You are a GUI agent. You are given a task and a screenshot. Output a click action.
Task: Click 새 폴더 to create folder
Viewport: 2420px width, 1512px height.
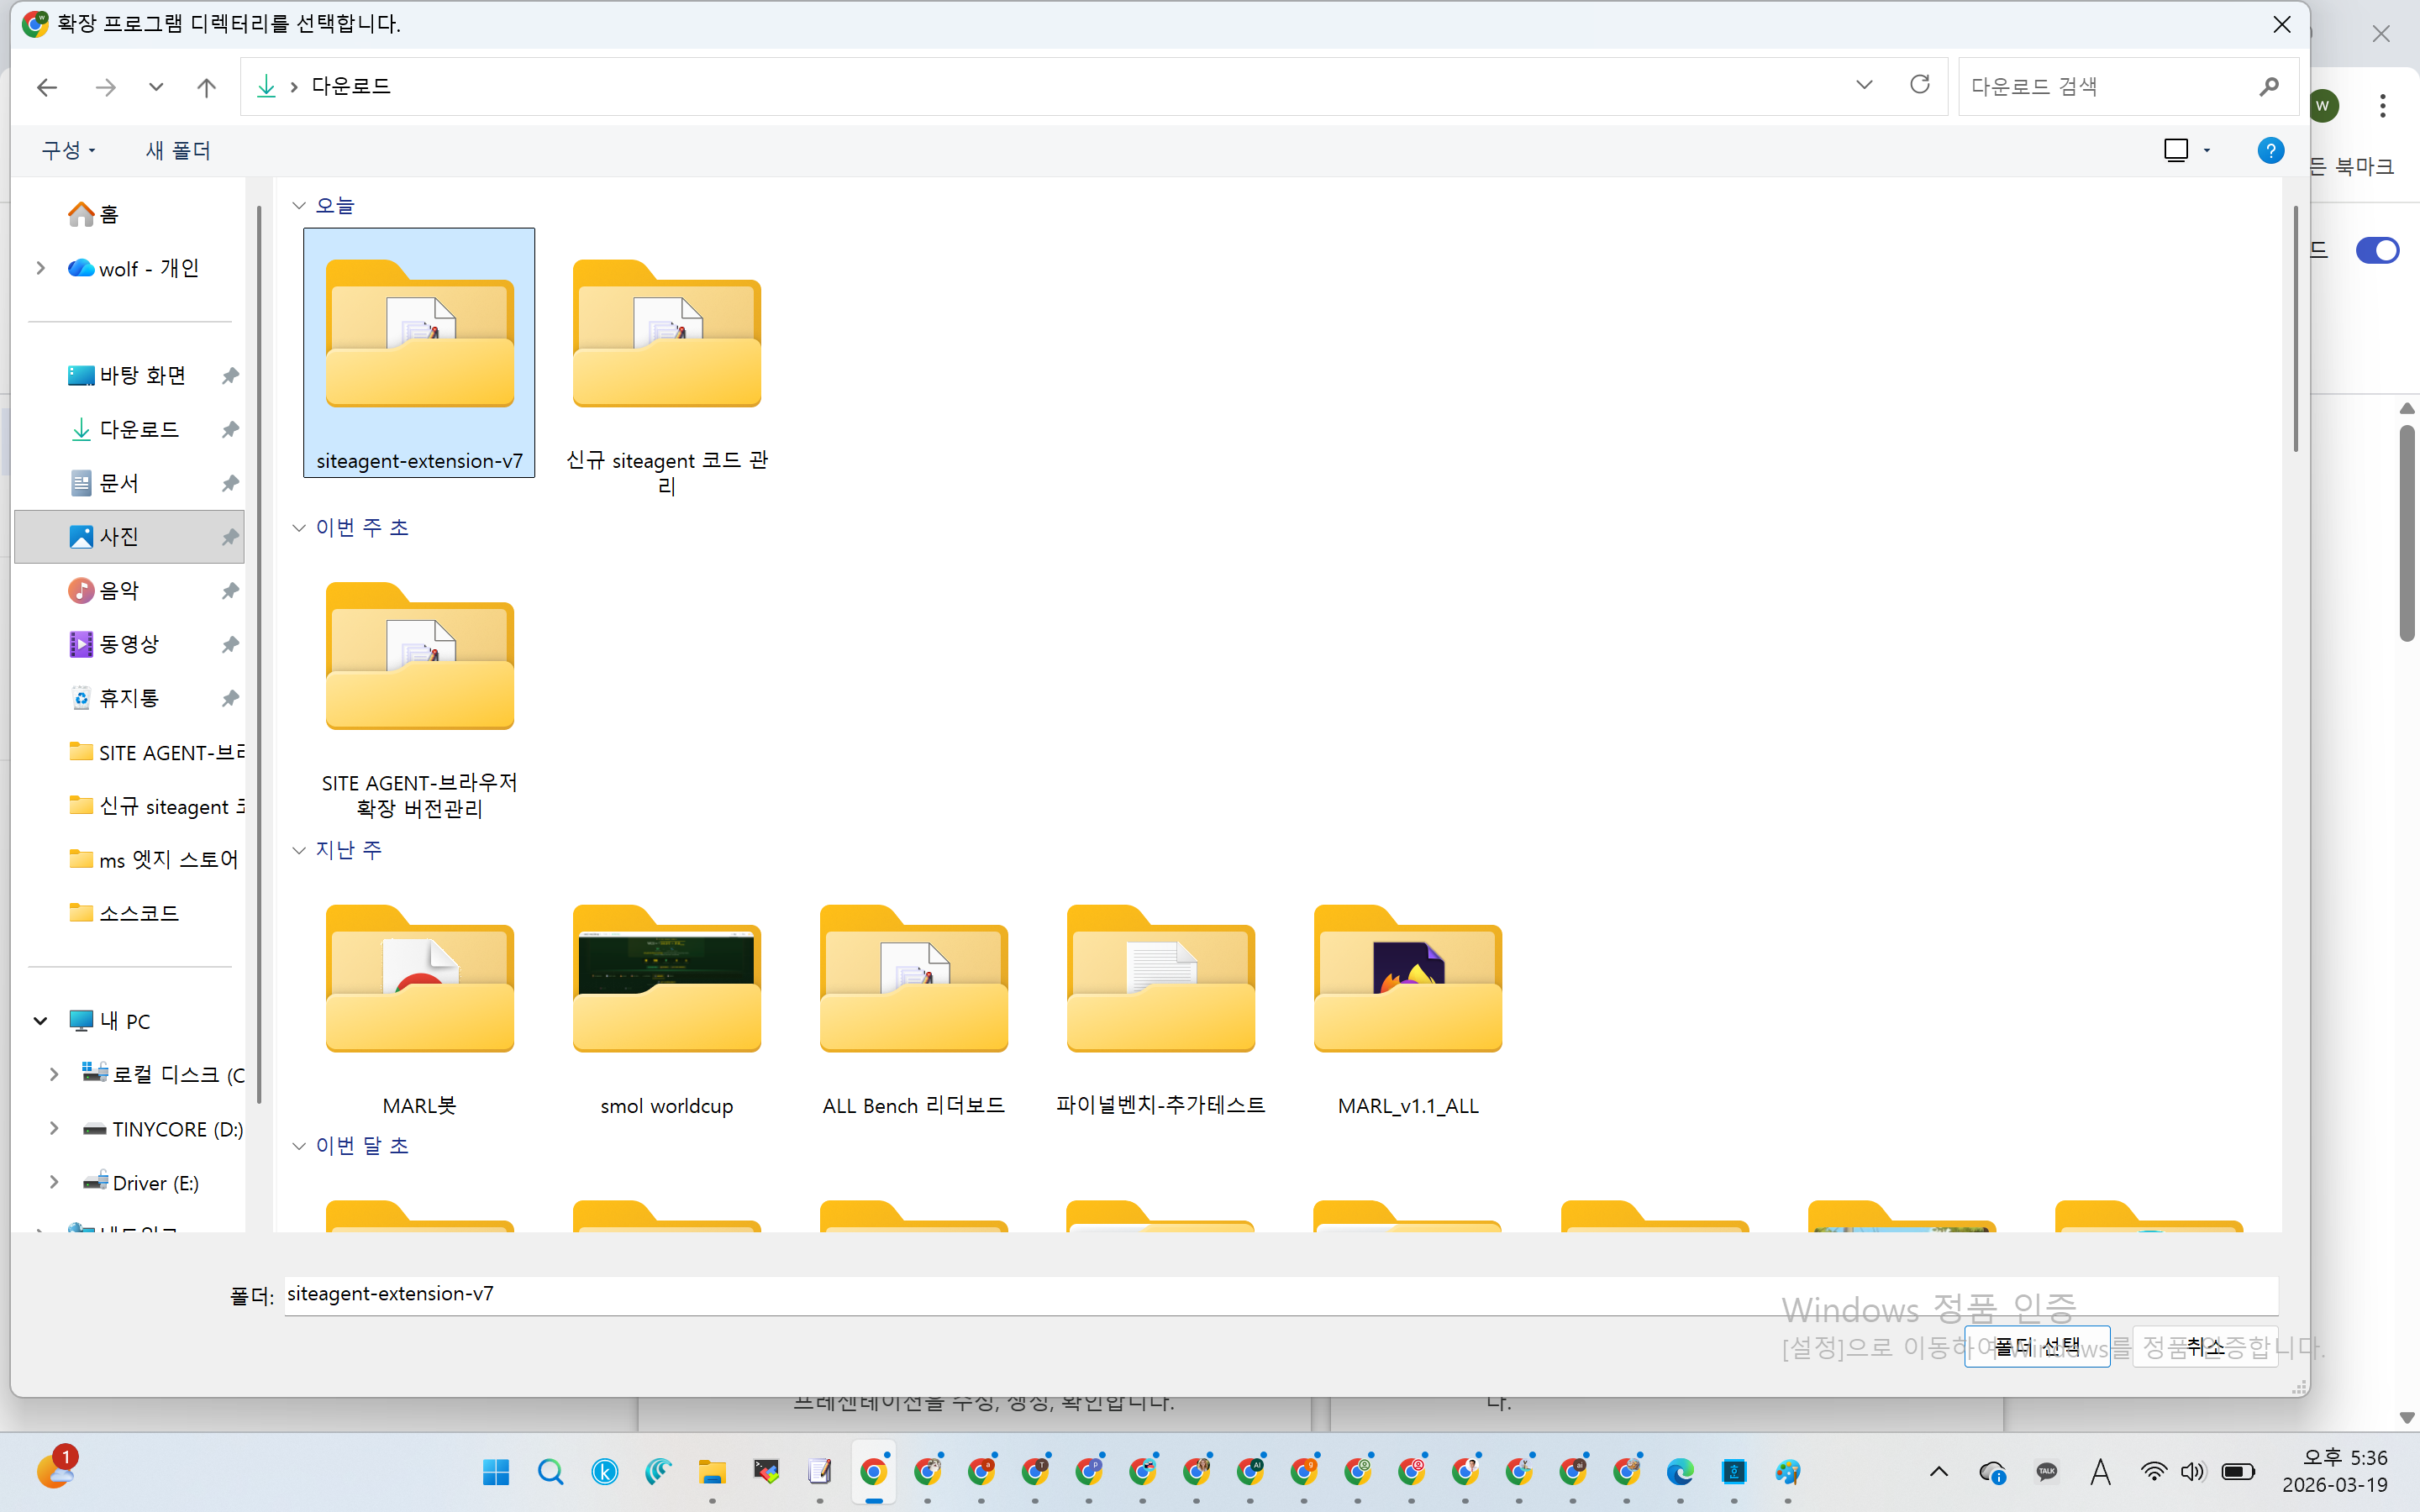point(178,150)
